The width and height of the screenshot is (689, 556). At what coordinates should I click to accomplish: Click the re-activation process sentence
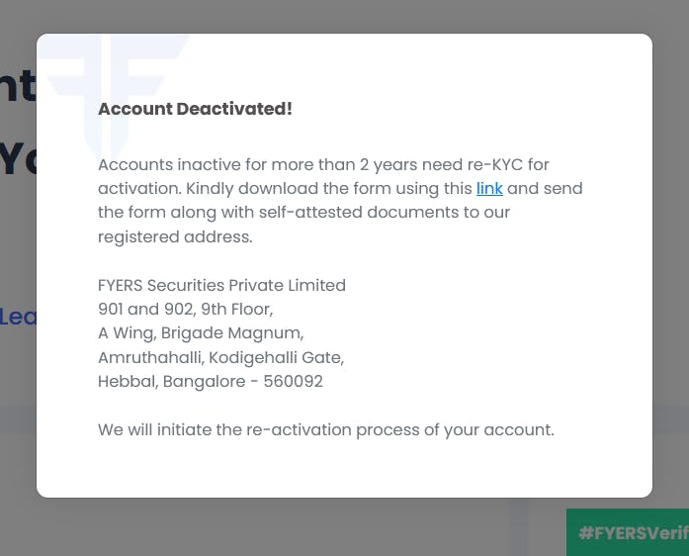point(325,429)
